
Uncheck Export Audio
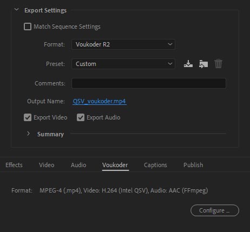[81, 117]
